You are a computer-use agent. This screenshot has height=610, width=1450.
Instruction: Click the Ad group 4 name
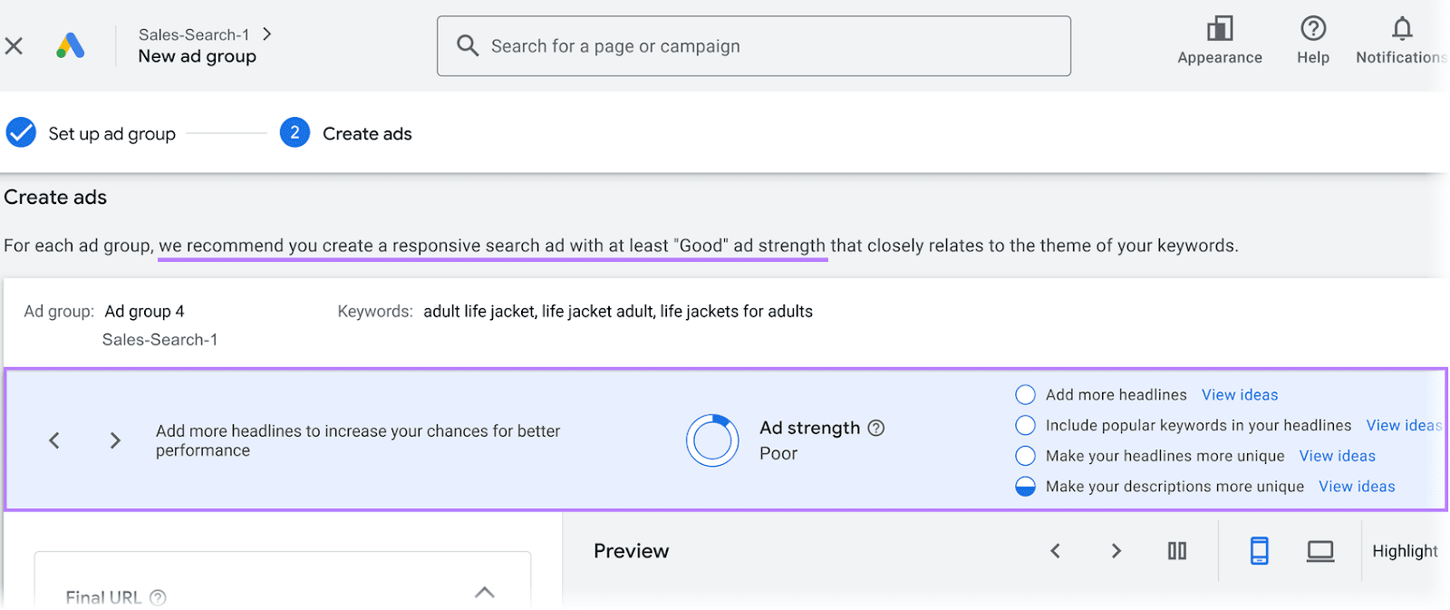(144, 311)
